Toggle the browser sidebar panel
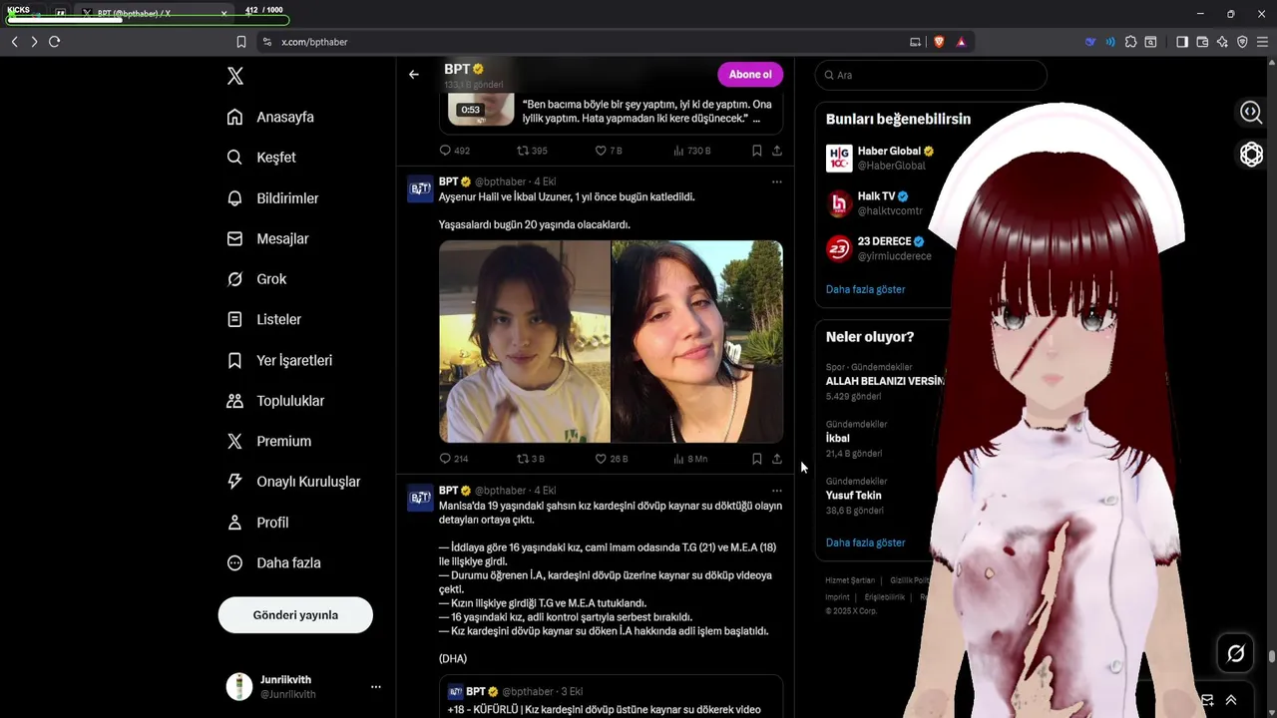1277x718 pixels. 1182,42
